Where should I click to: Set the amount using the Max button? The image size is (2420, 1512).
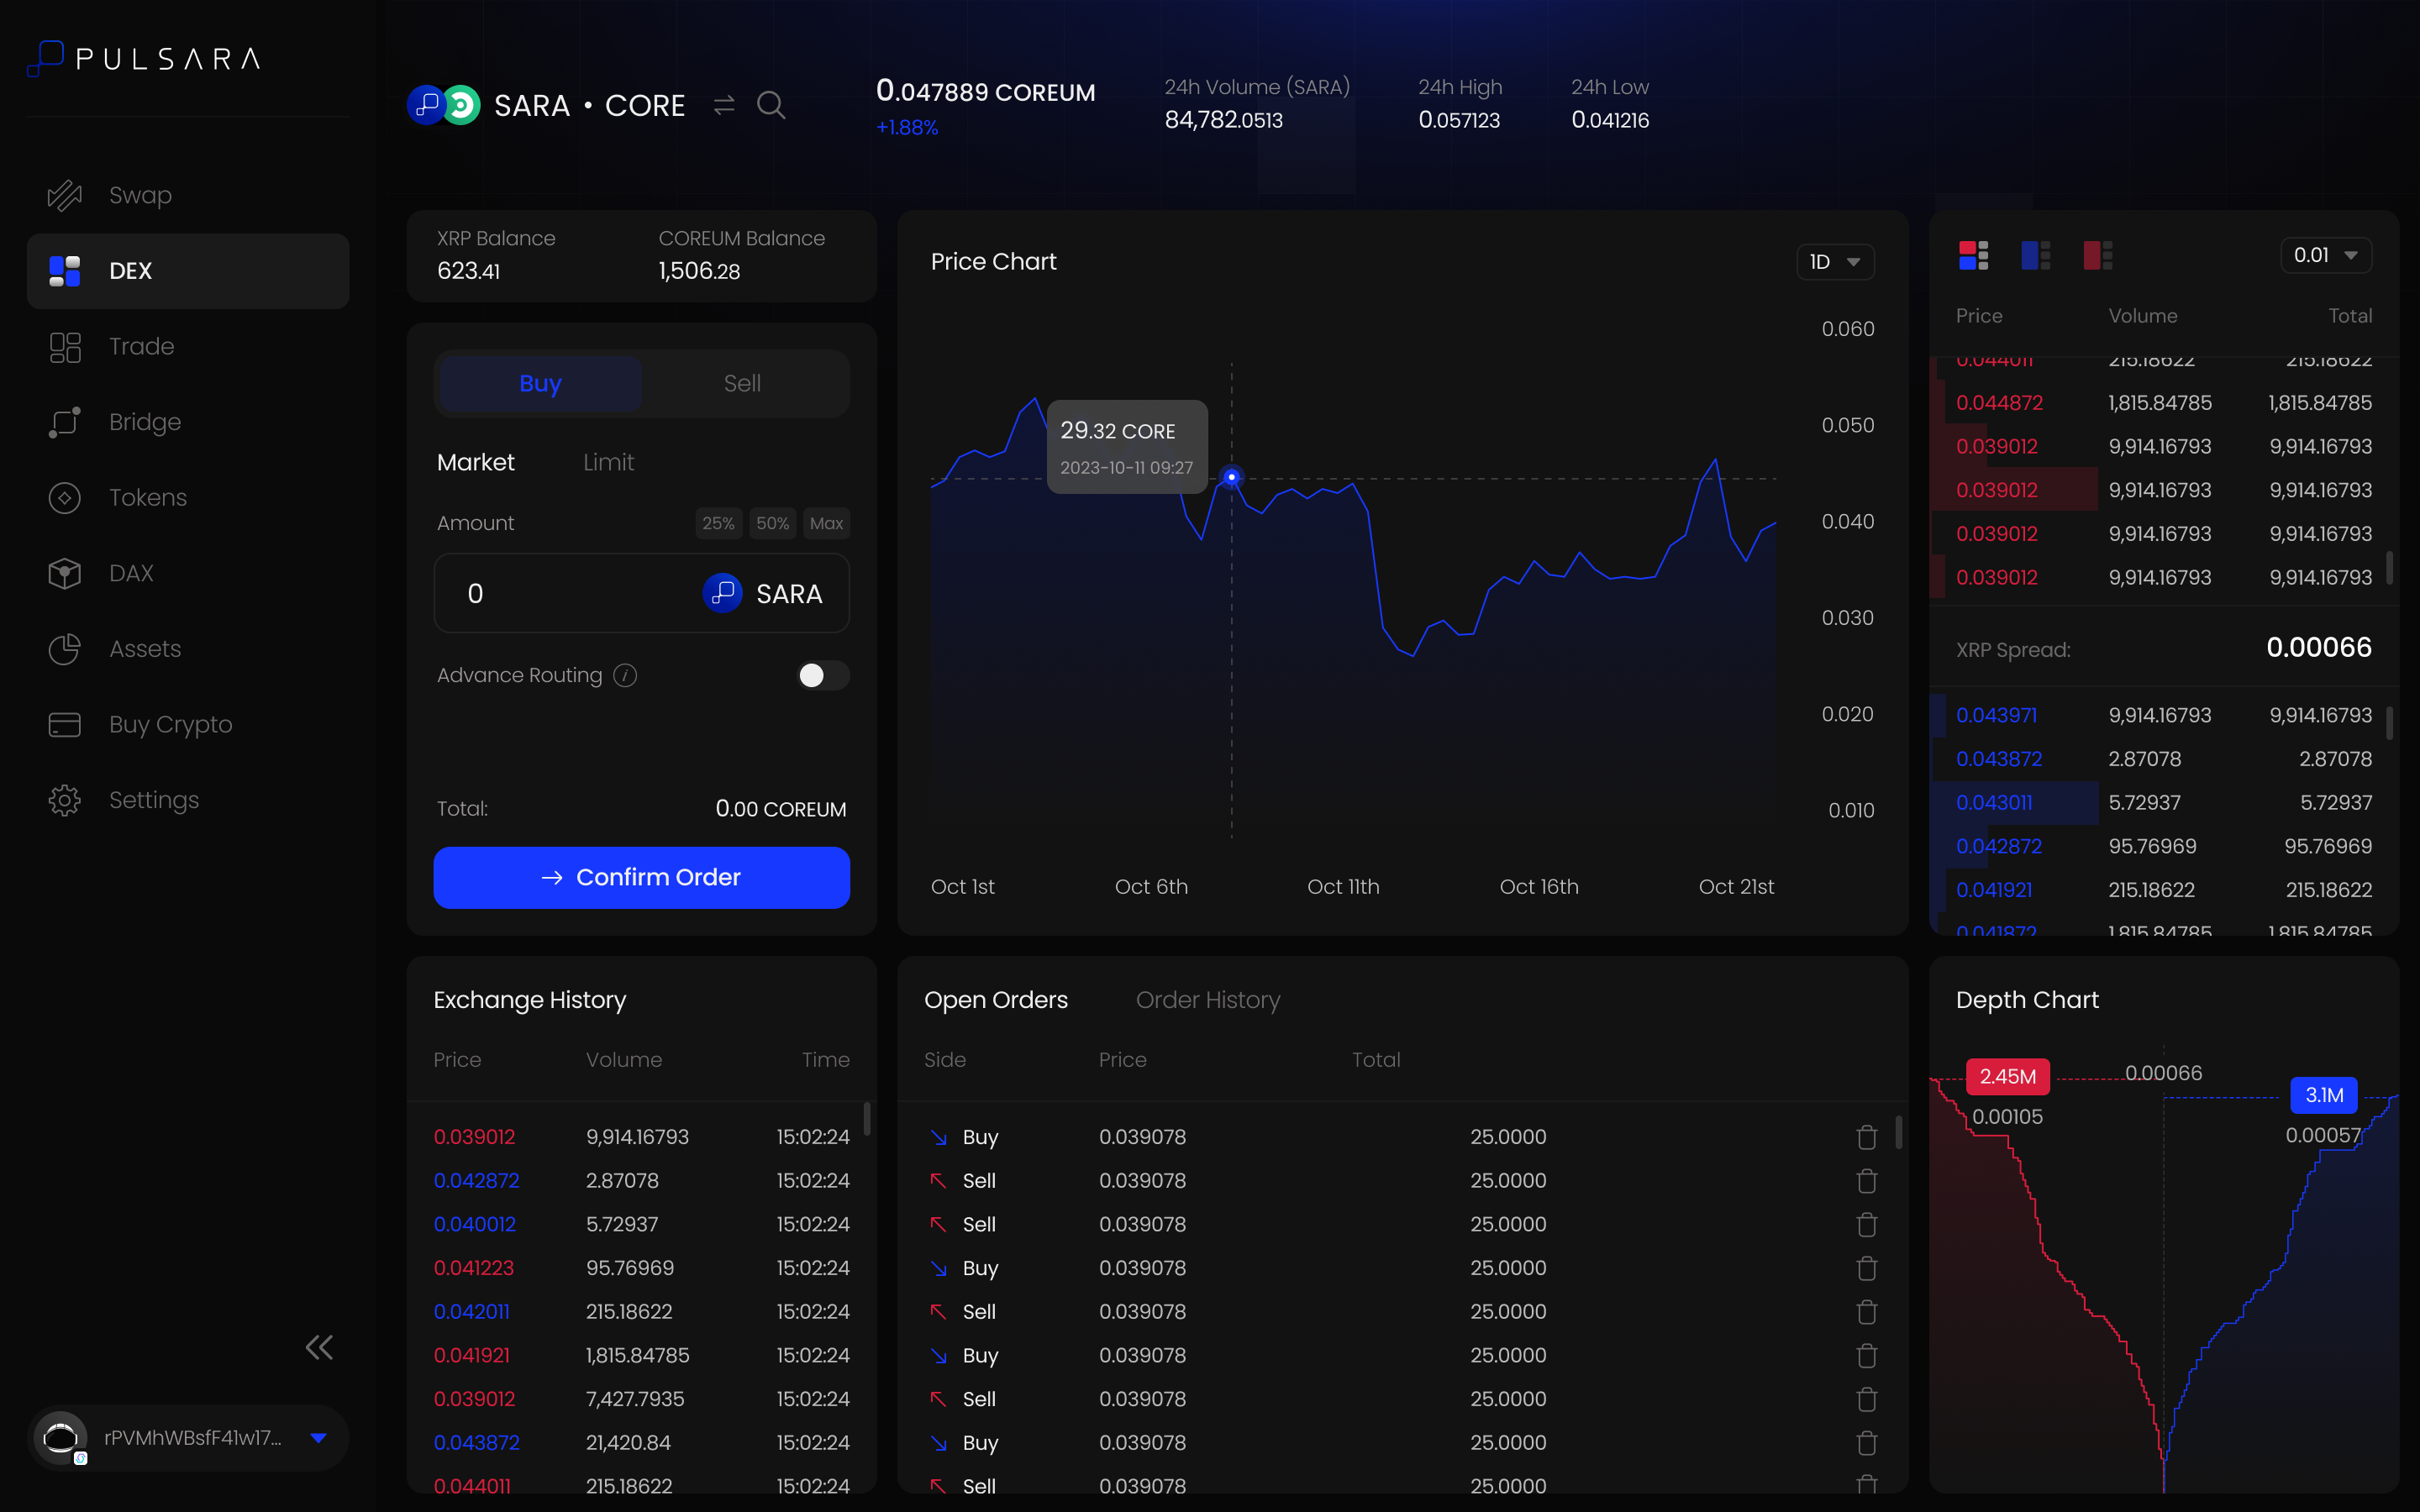[x=826, y=523]
